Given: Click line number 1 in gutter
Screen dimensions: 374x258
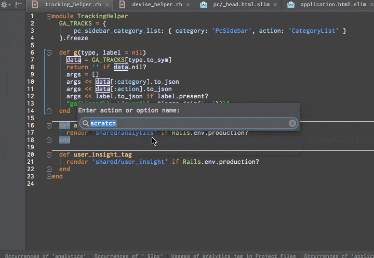Looking at the screenshot, I should coord(32,16).
